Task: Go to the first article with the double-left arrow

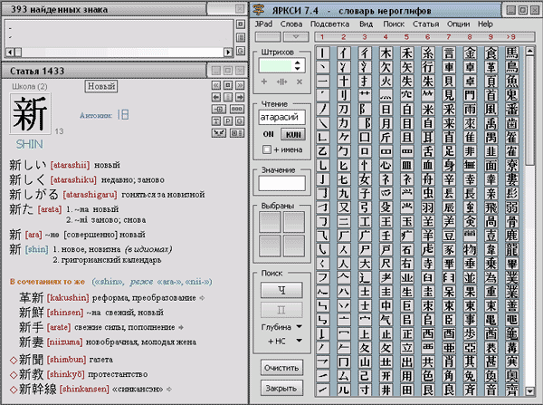Action: [x=216, y=85]
